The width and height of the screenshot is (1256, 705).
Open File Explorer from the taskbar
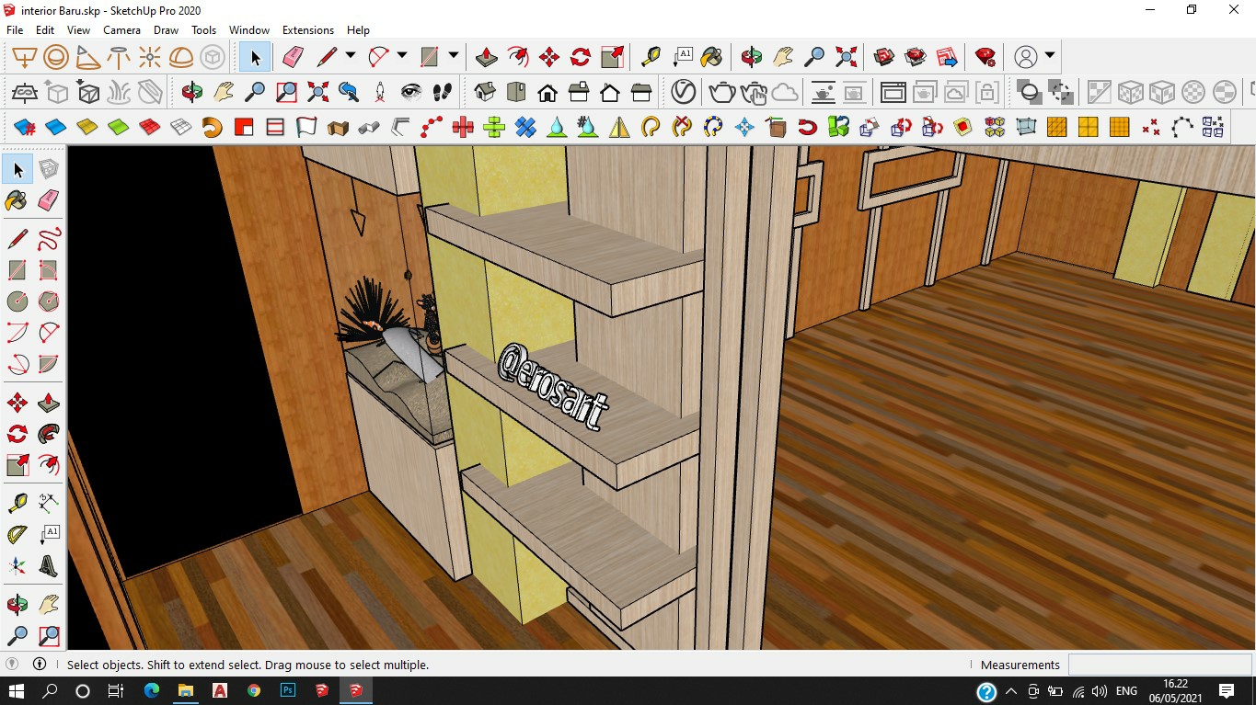click(186, 690)
